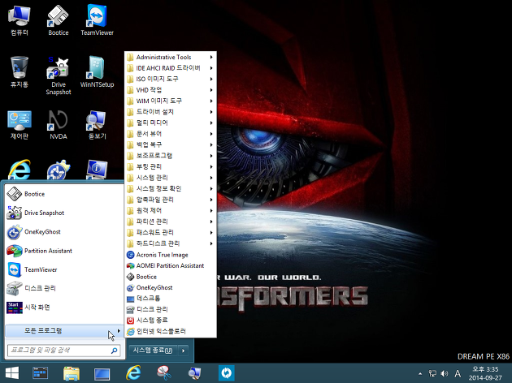Launch Internet Explorer from the taskbar
Viewport: 512px width, 383px height.
pyautogui.click(x=133, y=373)
